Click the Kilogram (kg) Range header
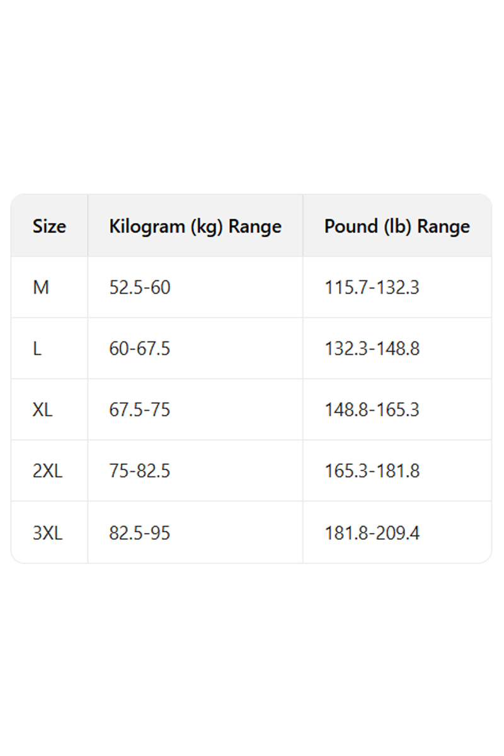Screen dimensions: 504x756 click(x=195, y=226)
